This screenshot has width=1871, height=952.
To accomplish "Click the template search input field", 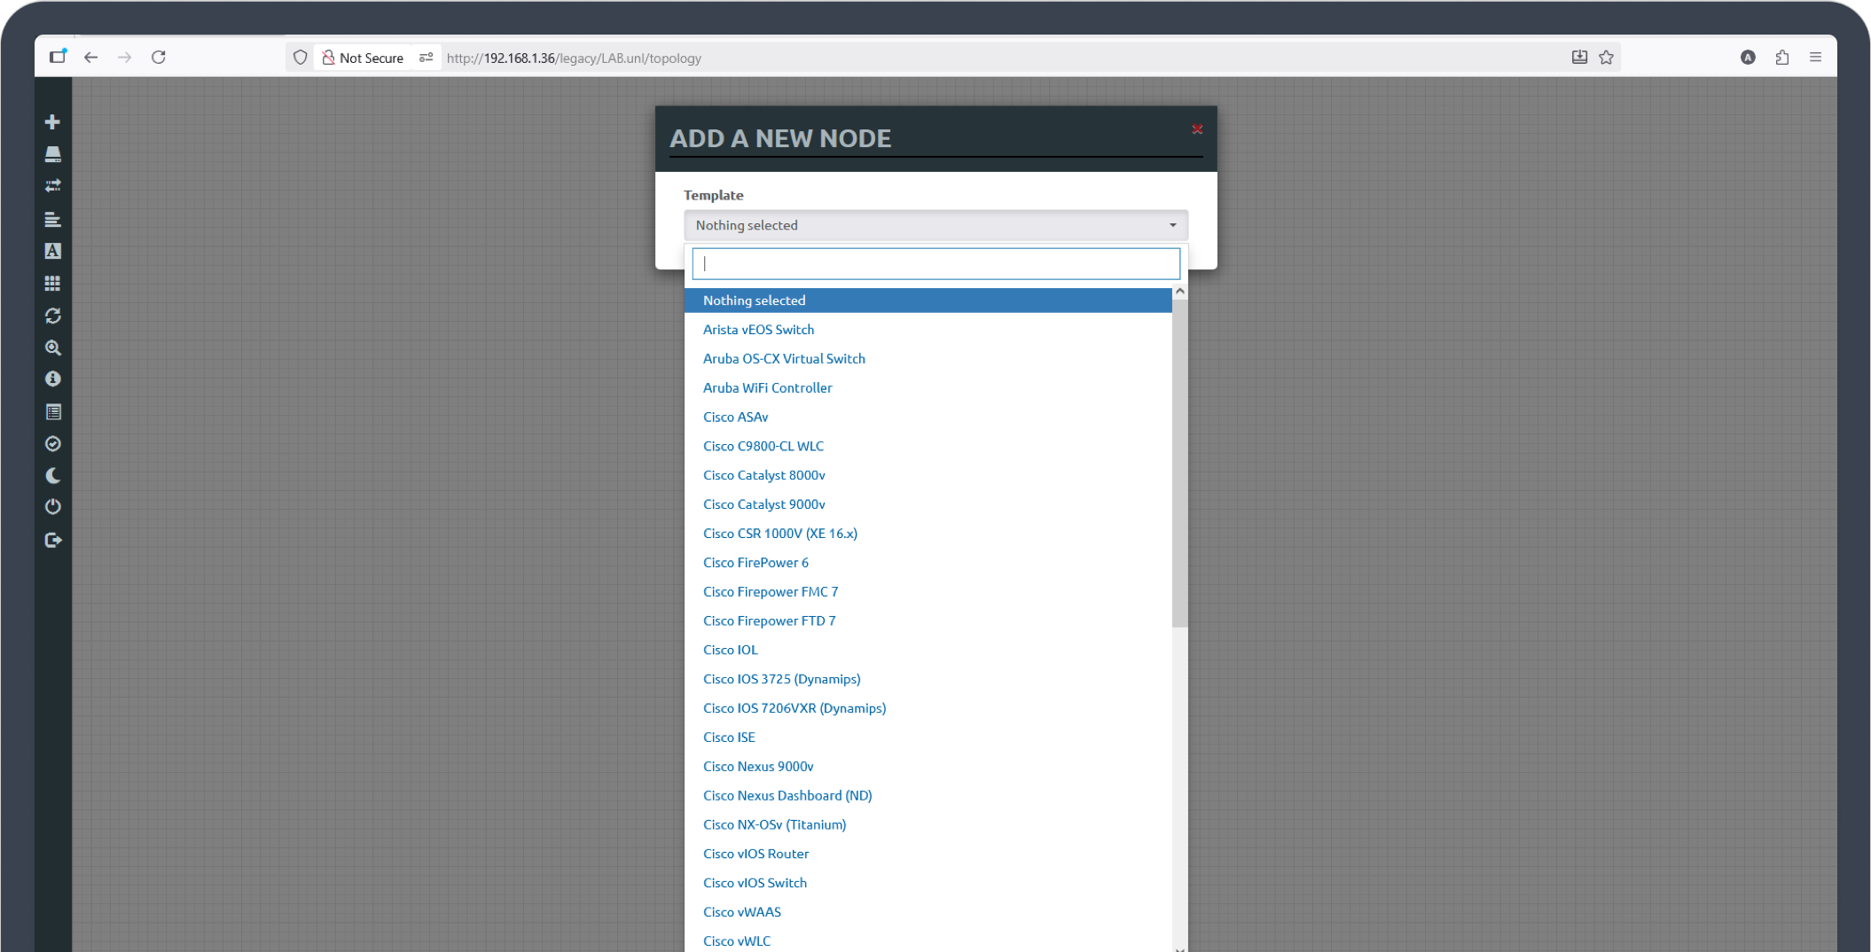I will coord(935,264).
